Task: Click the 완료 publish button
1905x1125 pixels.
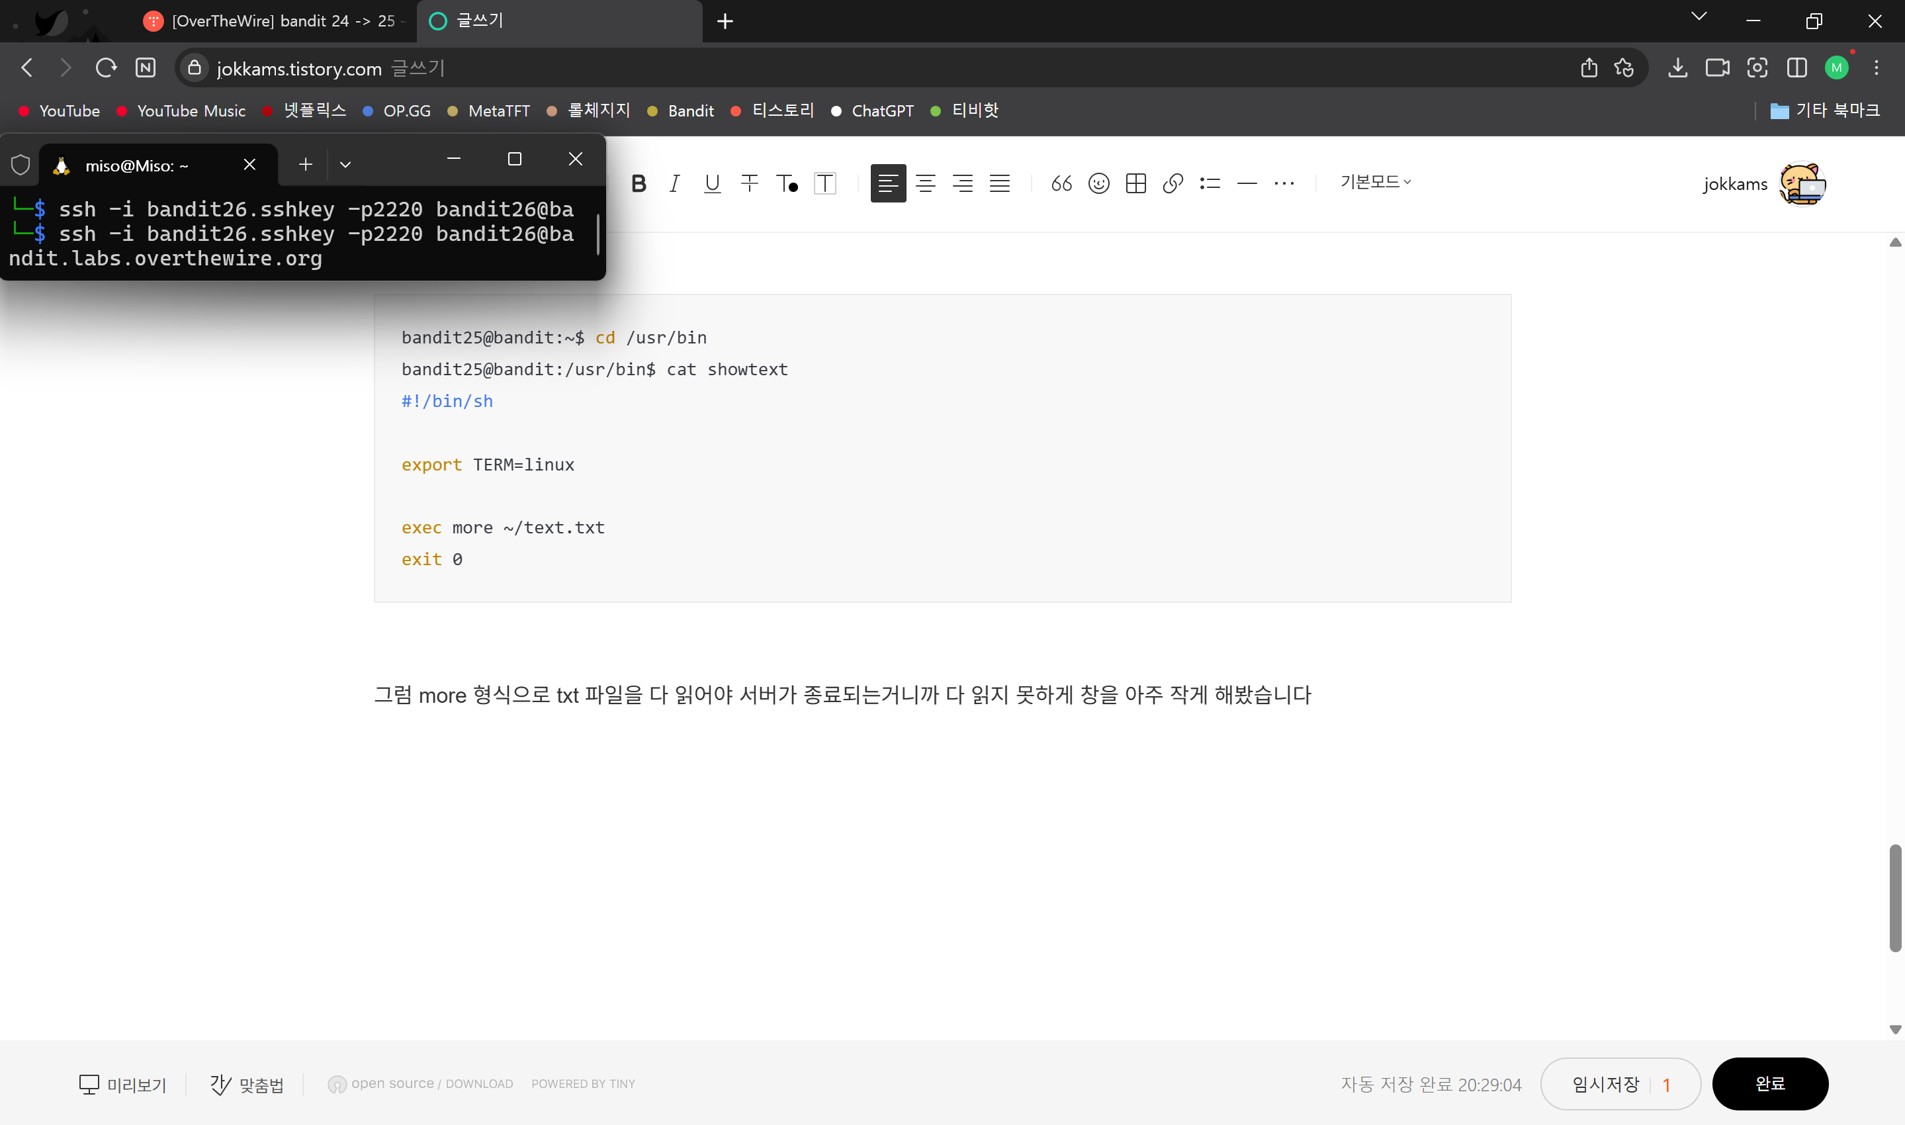Action: pyautogui.click(x=1769, y=1083)
